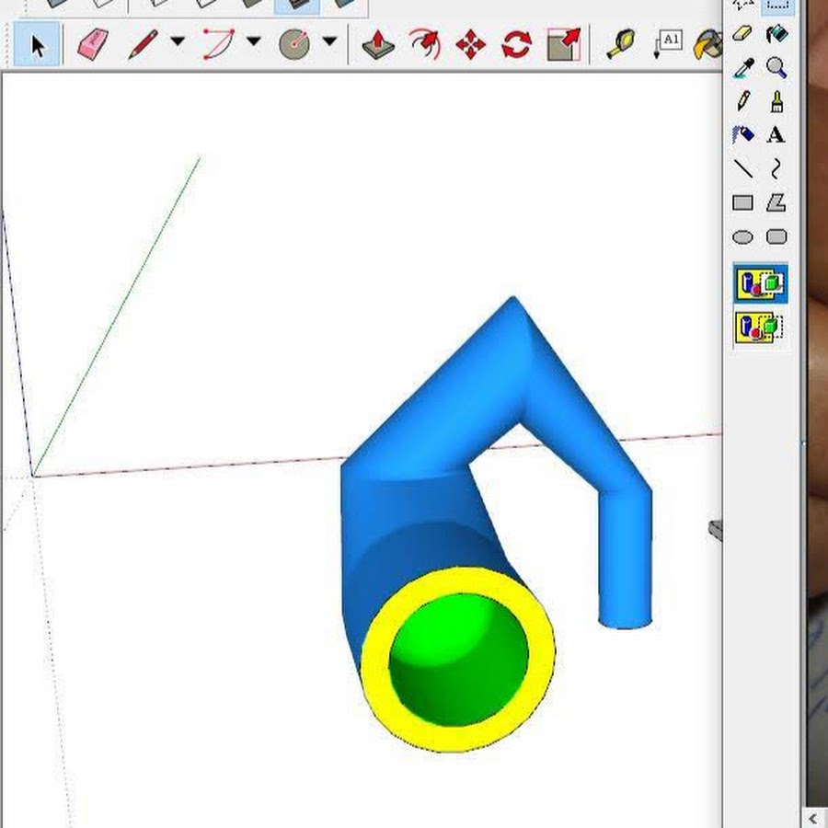Activate the Rotate tool
828x828 pixels.
click(x=517, y=44)
